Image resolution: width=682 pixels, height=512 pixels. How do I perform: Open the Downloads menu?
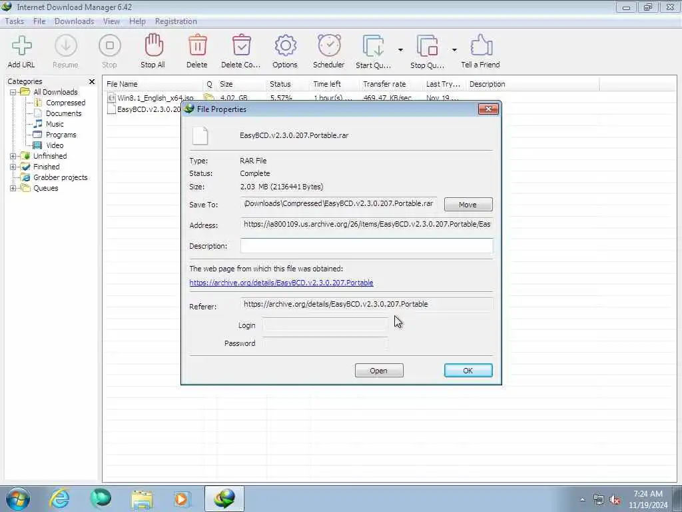coord(75,21)
